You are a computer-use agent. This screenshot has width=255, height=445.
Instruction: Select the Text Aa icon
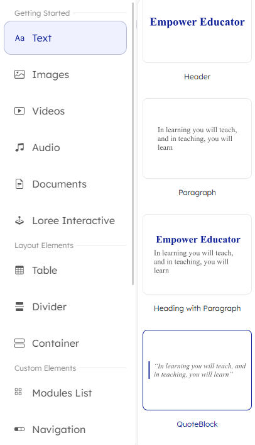point(19,38)
